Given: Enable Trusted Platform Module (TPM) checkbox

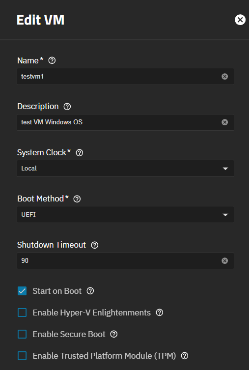Looking at the screenshot, I should 22,356.
